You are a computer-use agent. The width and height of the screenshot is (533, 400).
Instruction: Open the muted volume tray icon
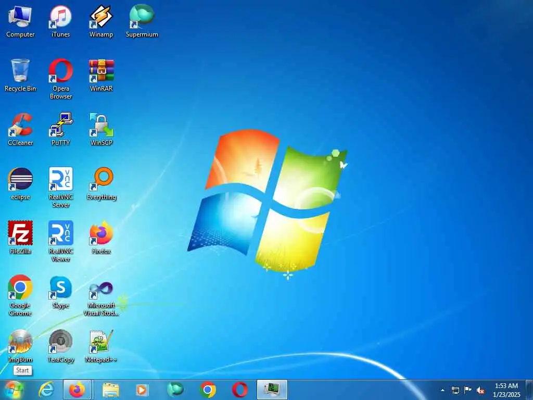480,390
